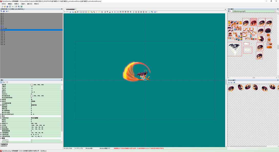Open the 编辑(E) menu
The image size is (279, 152).
point(10,4)
